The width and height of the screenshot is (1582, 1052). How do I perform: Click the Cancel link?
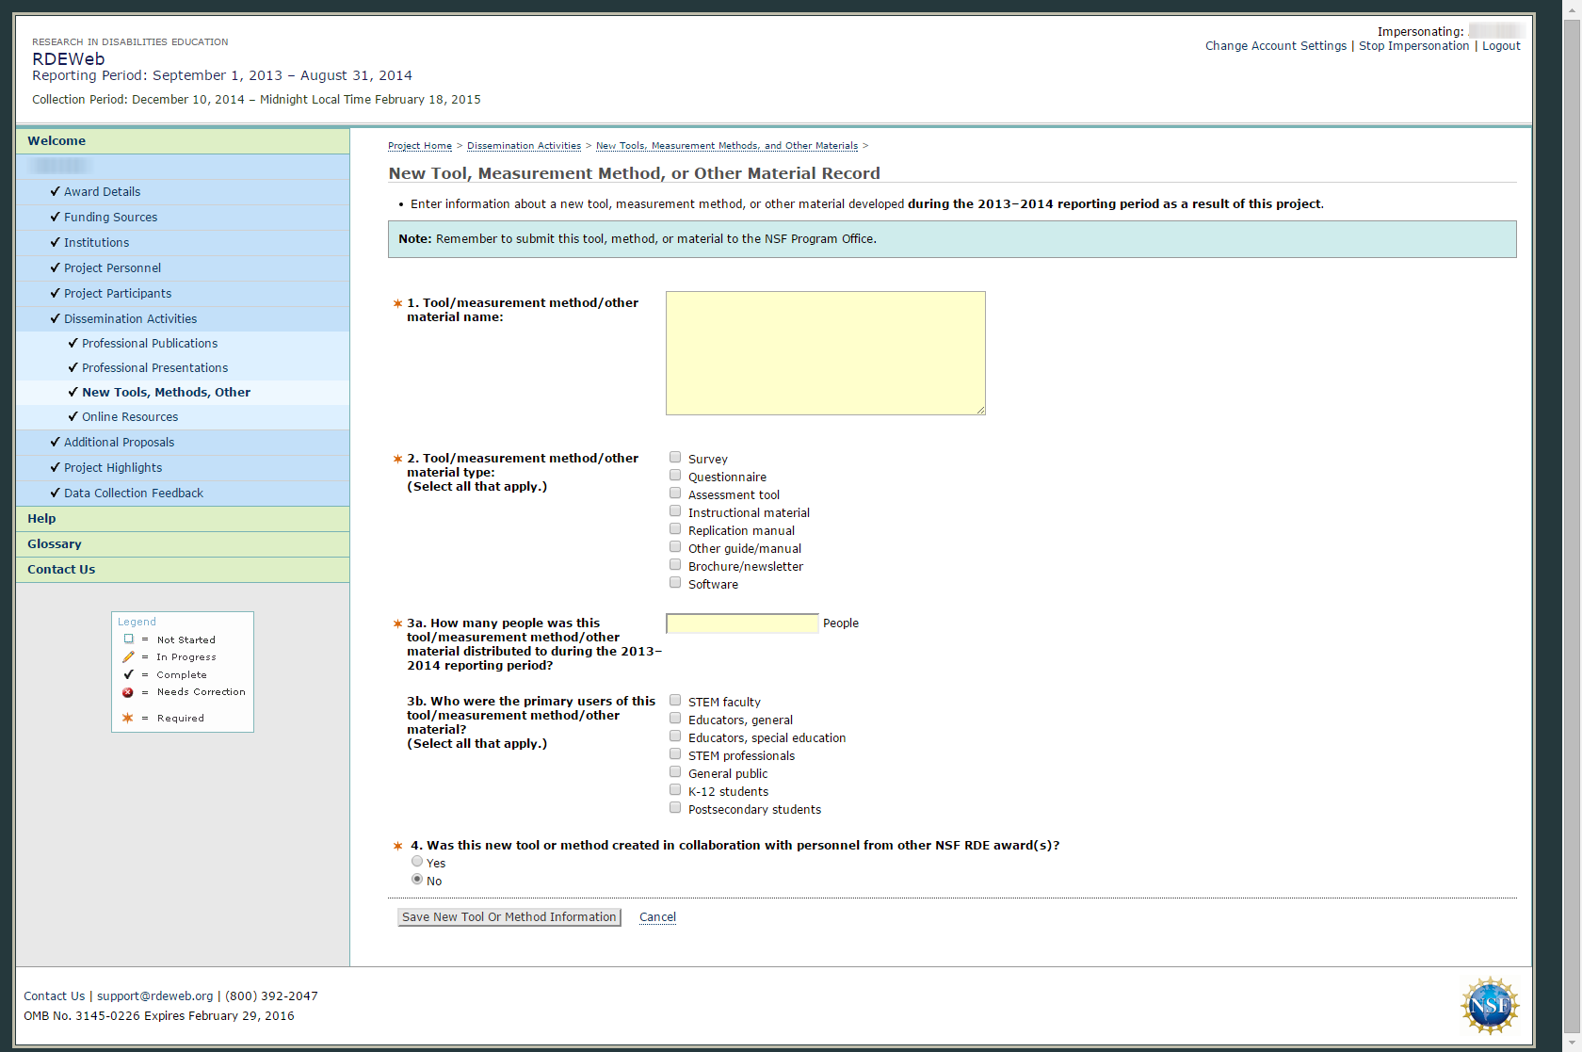(657, 917)
